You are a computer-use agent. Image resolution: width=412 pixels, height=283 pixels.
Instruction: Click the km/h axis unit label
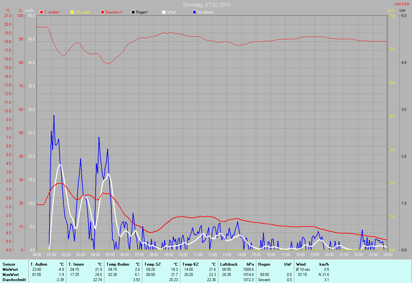30,11
